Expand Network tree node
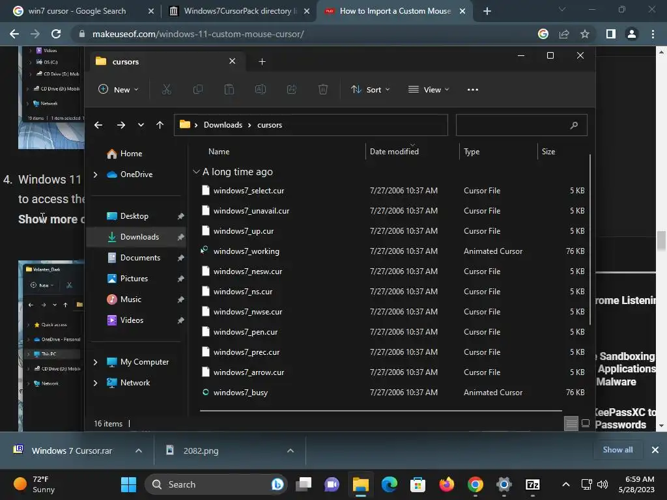Screen dimensions: 667x500 [x=95, y=383]
